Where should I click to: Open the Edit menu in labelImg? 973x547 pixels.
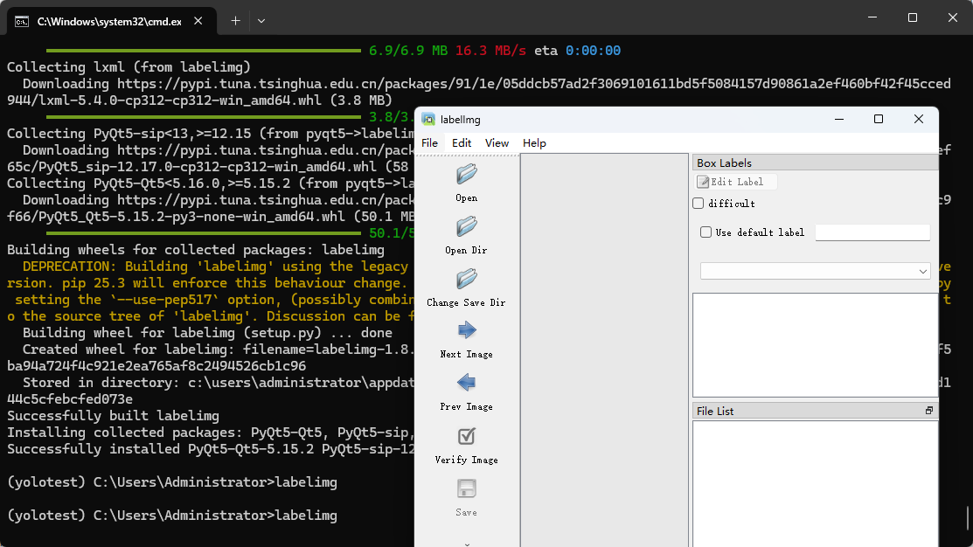coord(462,143)
